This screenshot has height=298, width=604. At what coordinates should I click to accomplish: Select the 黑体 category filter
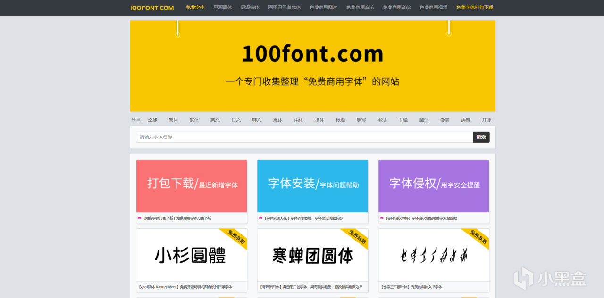[x=277, y=120]
